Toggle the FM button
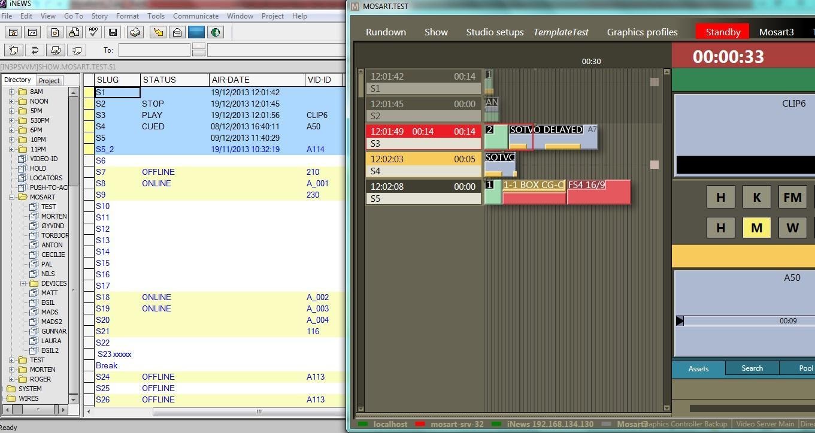Screen dimensions: 815x433 pos(792,197)
